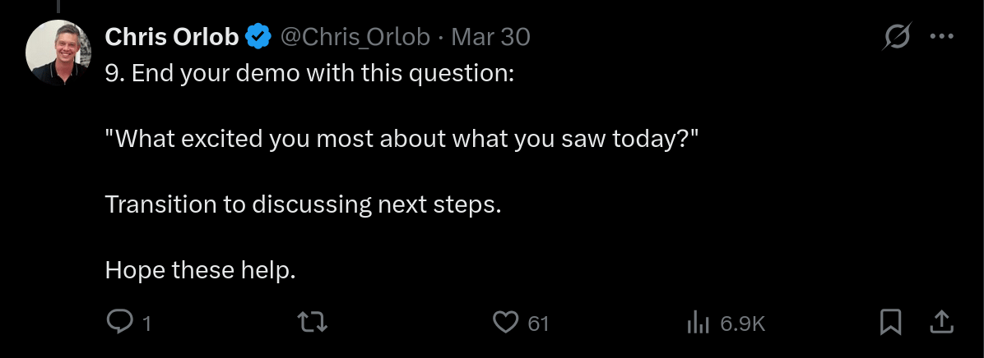Screen dimensions: 984x358
Task: Click the reply speech bubble icon
Action: tap(120, 322)
